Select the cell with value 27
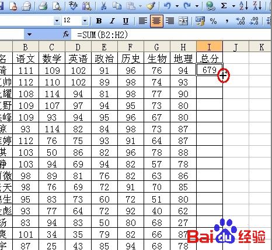This screenshot has height=250, width=272. [x=183, y=222]
